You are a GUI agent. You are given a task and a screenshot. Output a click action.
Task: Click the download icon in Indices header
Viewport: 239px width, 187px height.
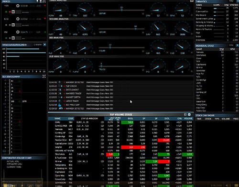41,1
